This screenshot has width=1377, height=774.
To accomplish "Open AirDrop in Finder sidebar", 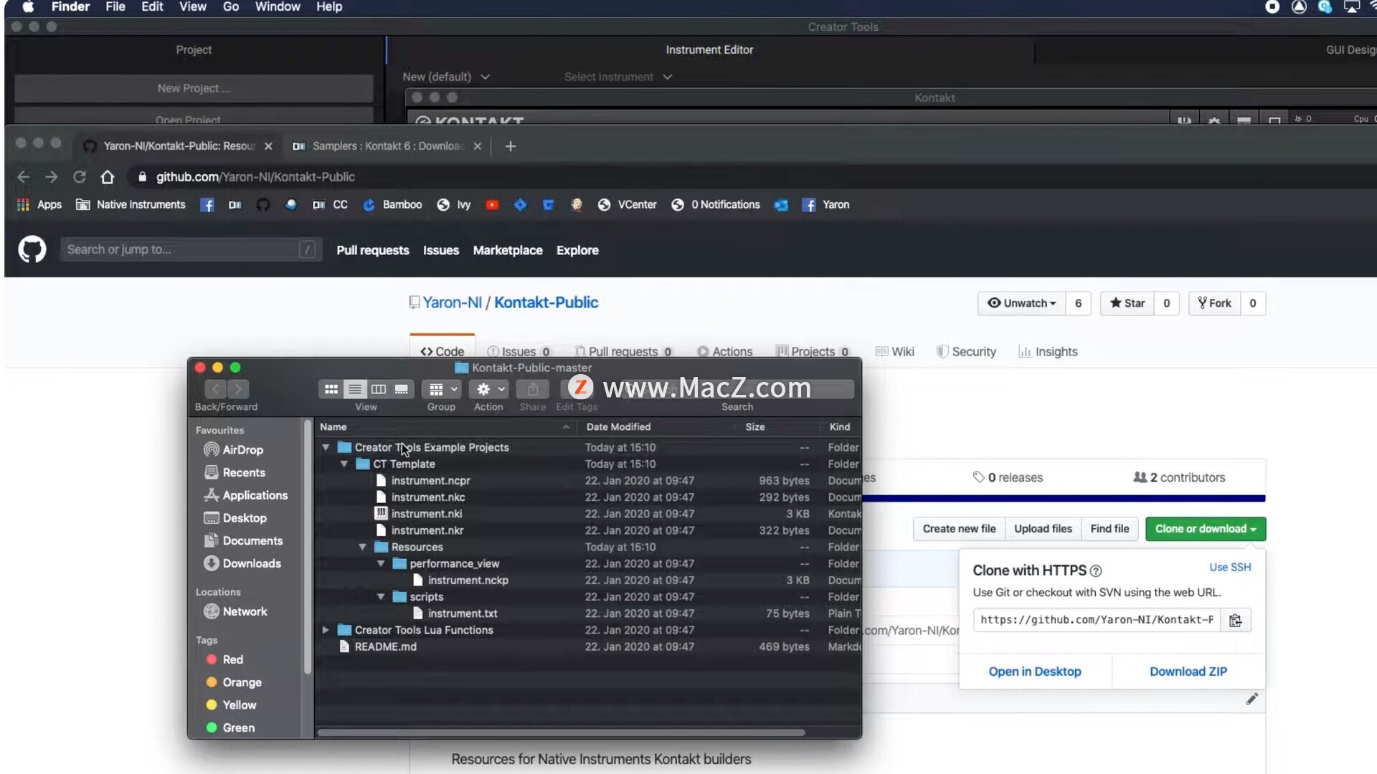I will 234,450.
